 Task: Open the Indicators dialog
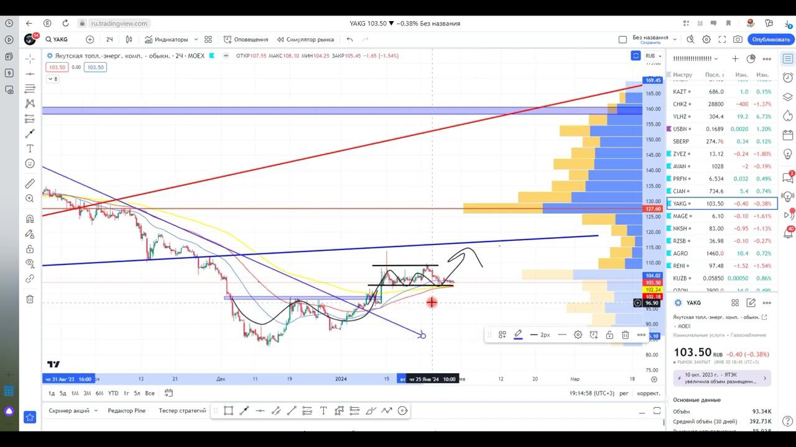(166, 39)
